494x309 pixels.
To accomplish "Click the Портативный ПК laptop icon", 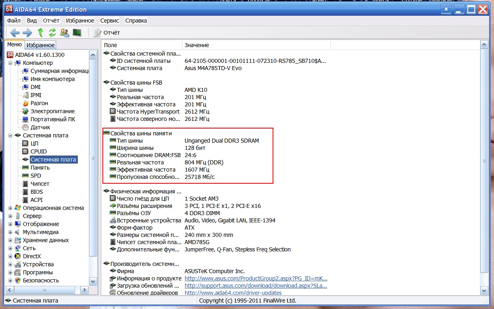I will pyautogui.click(x=25, y=119).
